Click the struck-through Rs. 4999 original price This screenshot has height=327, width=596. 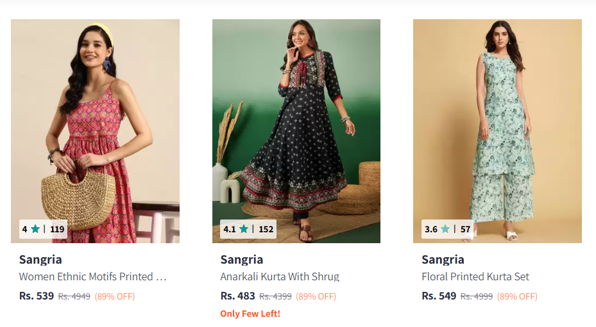point(477,297)
